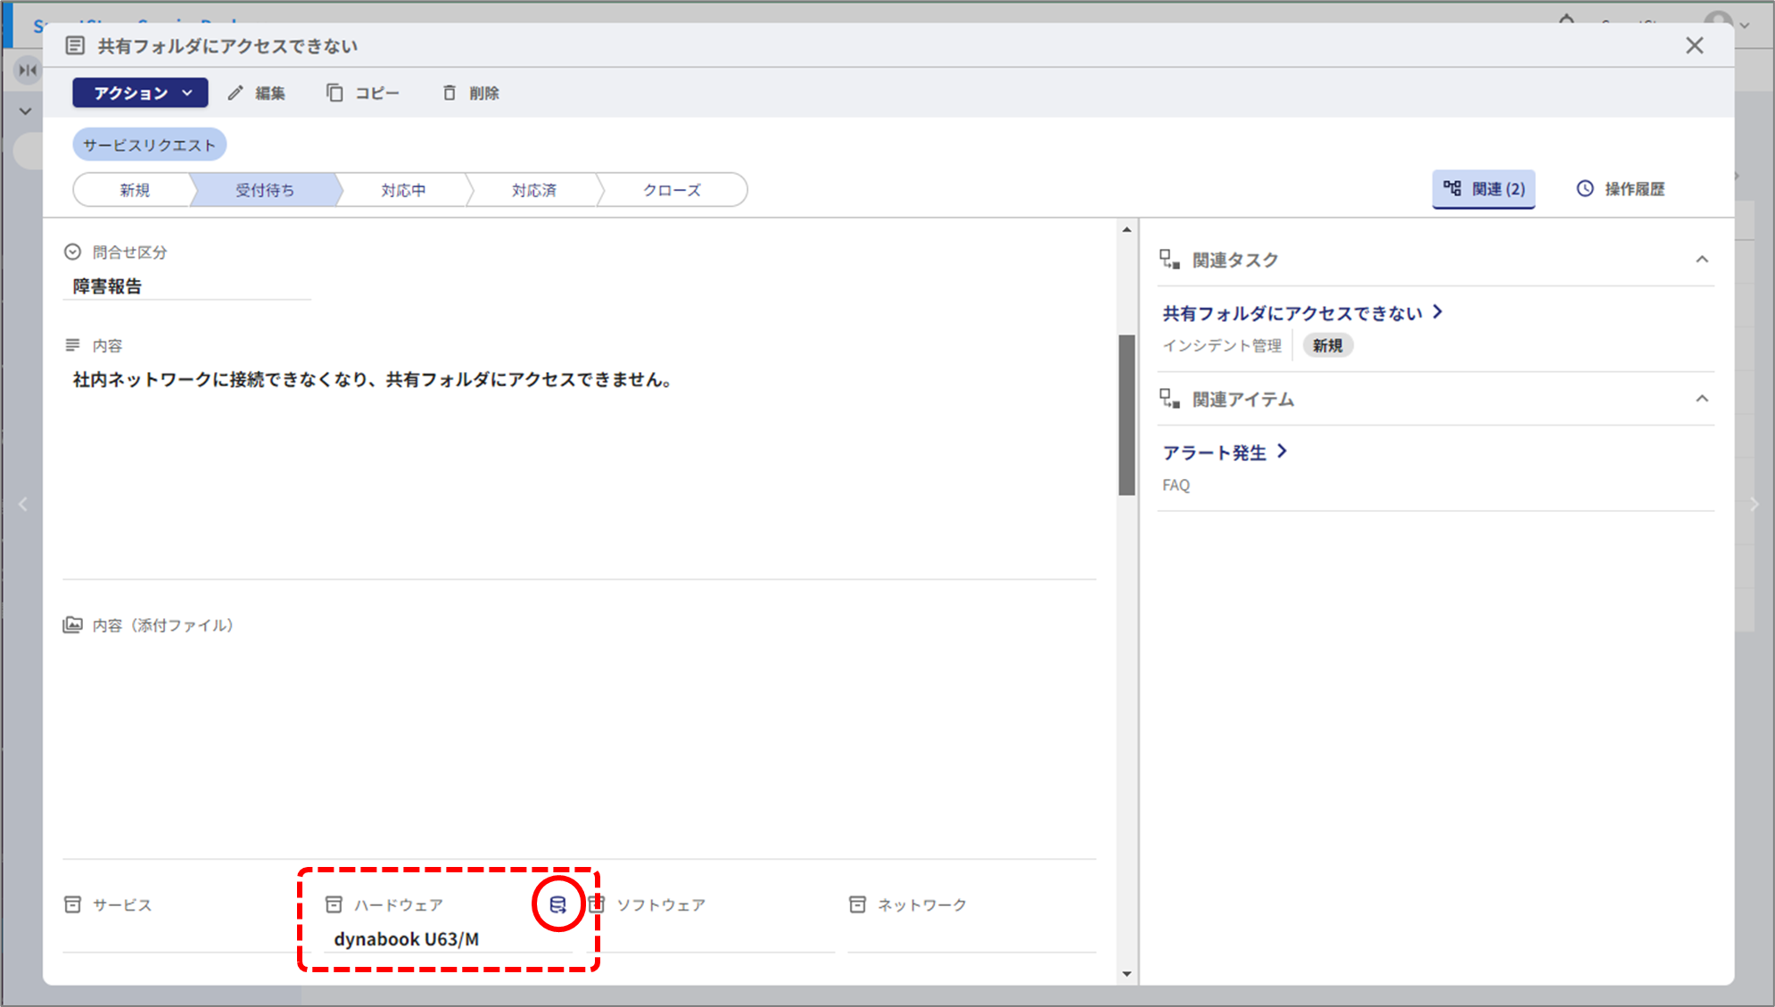
Task: Set status step to 対応中
Action: click(x=403, y=190)
